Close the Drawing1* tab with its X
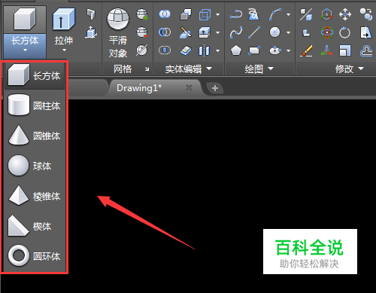 pos(189,87)
